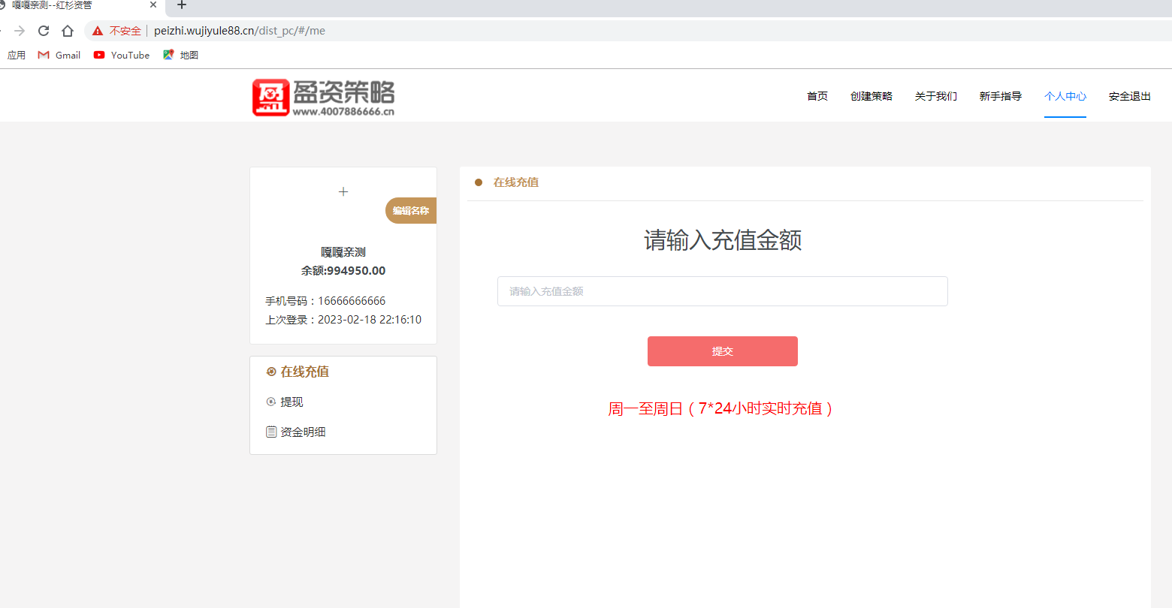Open the 创建策略 menu item
This screenshot has width=1172, height=608.
click(871, 96)
